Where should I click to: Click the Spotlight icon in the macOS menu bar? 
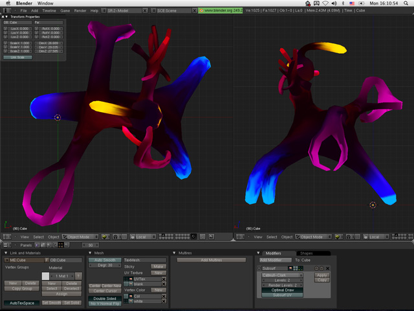tap(406, 3)
